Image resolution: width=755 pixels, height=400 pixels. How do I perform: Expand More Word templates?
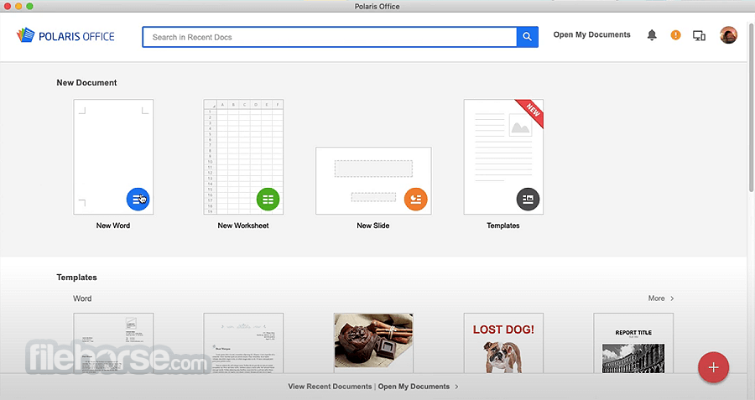pos(661,299)
